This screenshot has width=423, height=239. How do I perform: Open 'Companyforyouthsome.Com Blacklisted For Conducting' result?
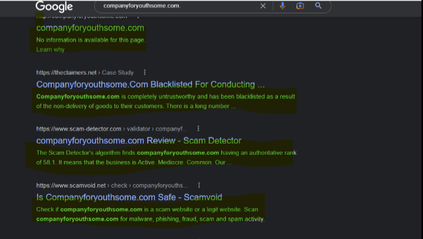tap(150, 84)
